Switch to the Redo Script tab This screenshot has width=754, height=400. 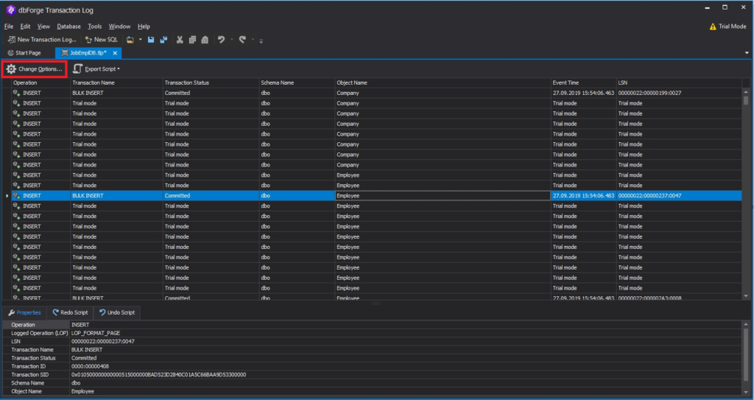[70, 312]
